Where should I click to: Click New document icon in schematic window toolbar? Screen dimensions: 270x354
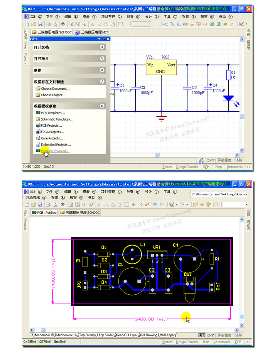pyautogui.click(x=27, y=24)
